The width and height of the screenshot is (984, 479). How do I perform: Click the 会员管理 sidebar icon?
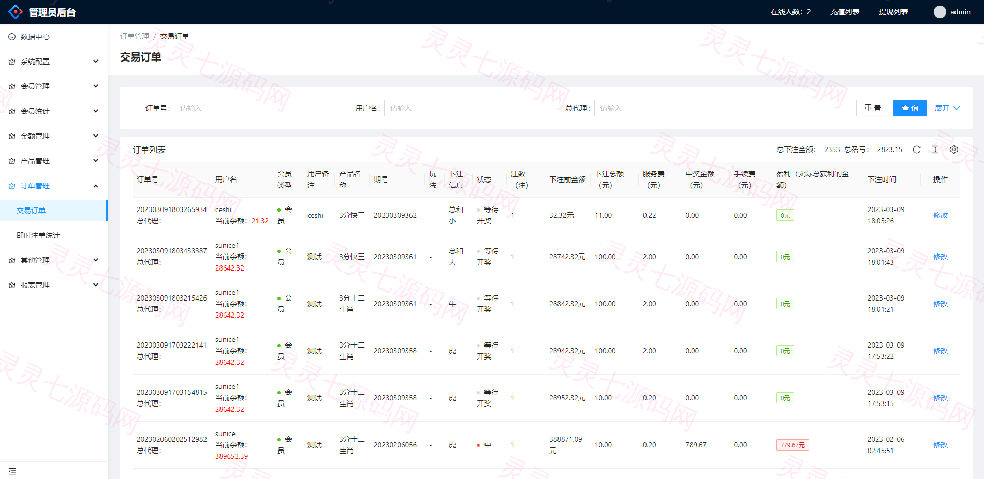[x=12, y=86]
